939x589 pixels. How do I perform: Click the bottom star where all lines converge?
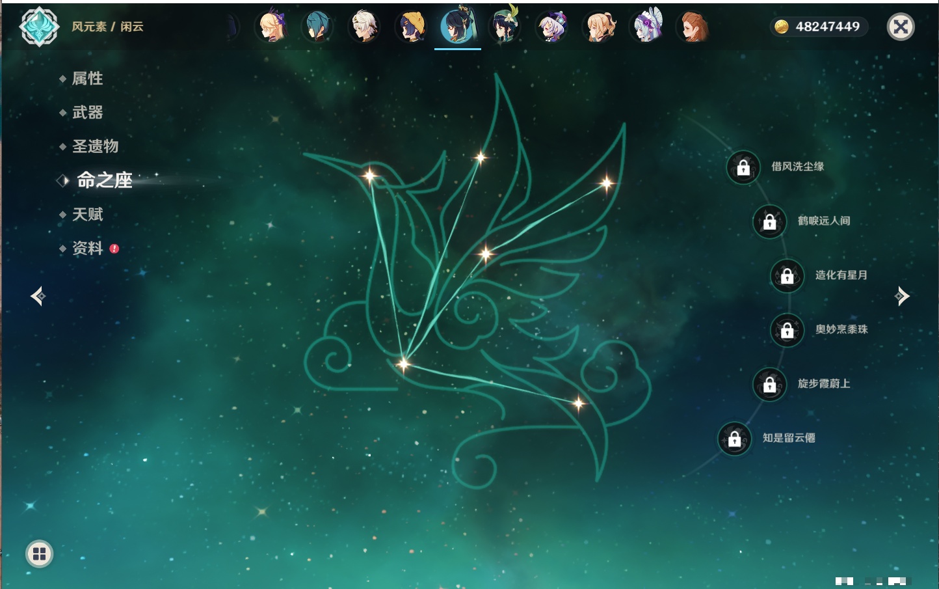pos(403,364)
